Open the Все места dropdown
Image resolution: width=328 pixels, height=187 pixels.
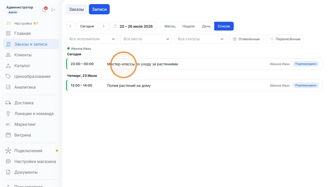tap(146, 39)
